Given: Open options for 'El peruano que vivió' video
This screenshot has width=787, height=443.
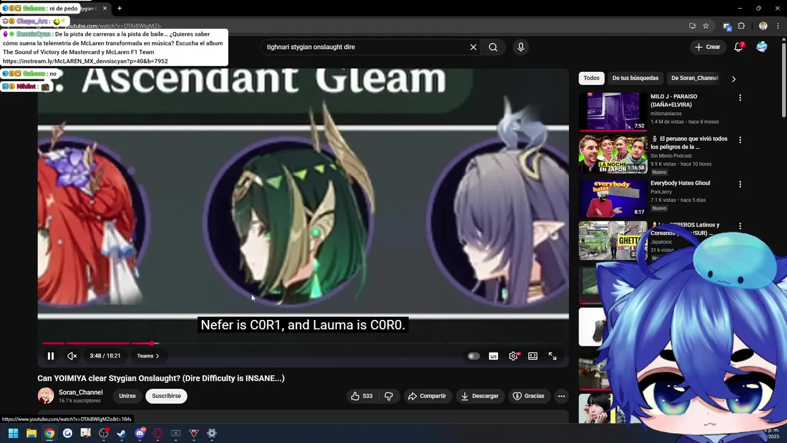Looking at the screenshot, I should coord(740,140).
